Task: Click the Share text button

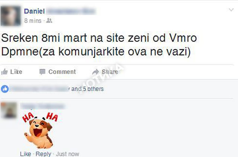Action: click(110, 72)
